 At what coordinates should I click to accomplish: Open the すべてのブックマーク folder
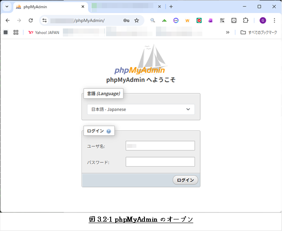[258, 32]
